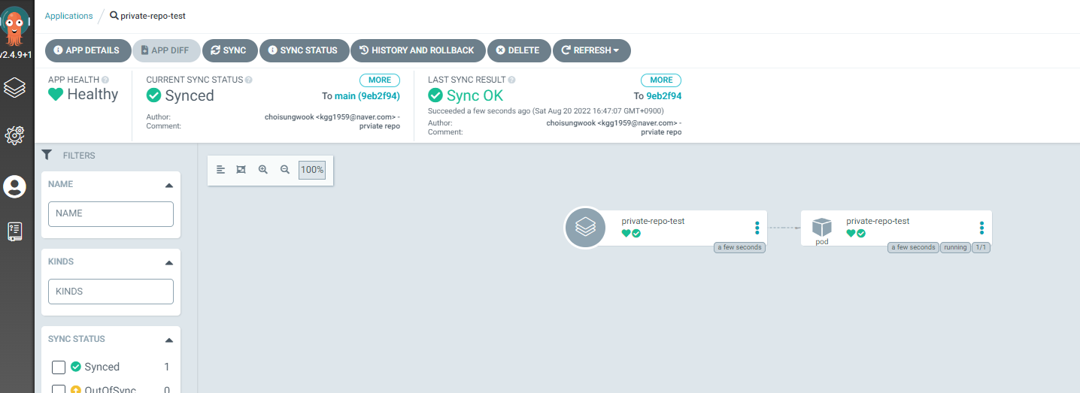Open pod node three-dot menu
This screenshot has height=393, width=1080.
point(981,228)
